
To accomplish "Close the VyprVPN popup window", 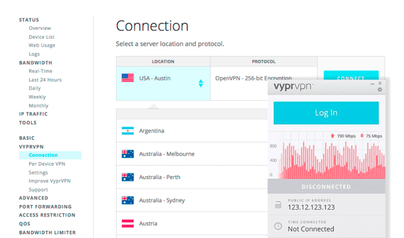I will [x=380, y=83].
